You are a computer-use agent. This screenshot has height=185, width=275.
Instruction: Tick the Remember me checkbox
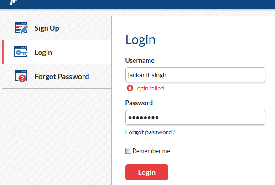[x=128, y=151]
